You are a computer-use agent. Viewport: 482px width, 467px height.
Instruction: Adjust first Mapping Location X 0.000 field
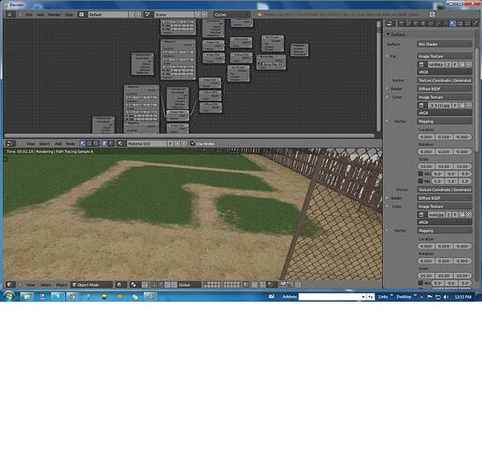[x=426, y=136]
